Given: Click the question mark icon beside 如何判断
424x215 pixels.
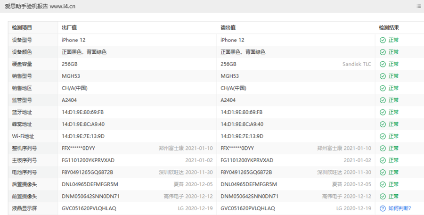Looking at the screenshot, I should [x=383, y=208].
